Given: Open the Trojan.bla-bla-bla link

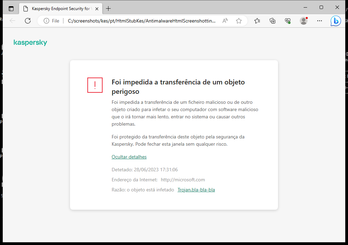Looking at the screenshot, I should (x=196, y=190).
